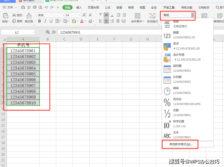
Task: Redo the last action
Action: pos(52,7)
